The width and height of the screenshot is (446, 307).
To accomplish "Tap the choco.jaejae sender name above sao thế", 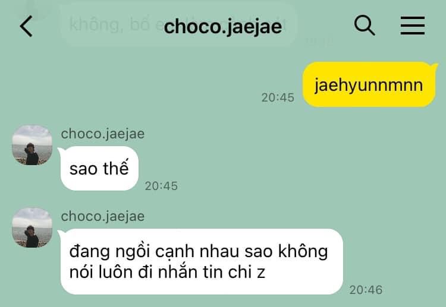I will click(103, 134).
